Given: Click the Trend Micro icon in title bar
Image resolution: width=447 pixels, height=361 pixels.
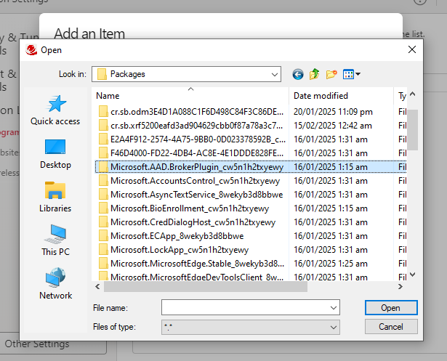Looking at the screenshot, I should tap(31, 50).
